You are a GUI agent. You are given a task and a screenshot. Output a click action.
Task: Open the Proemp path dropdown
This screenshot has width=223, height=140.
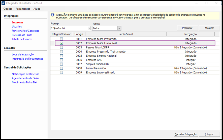pos(88,28)
